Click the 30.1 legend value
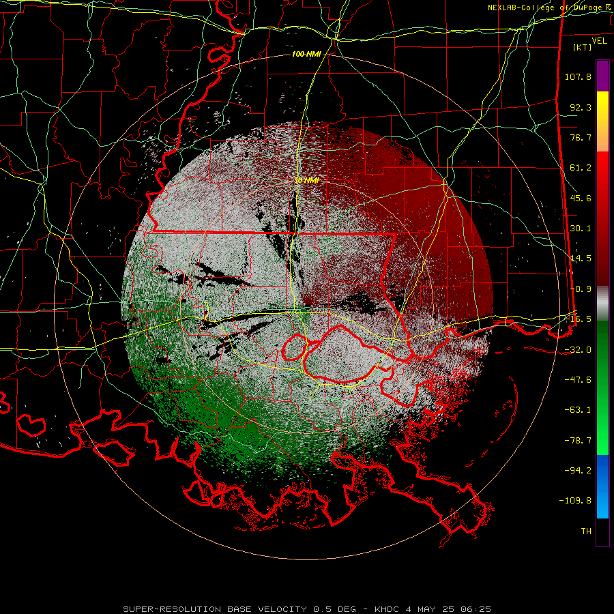 coord(581,229)
